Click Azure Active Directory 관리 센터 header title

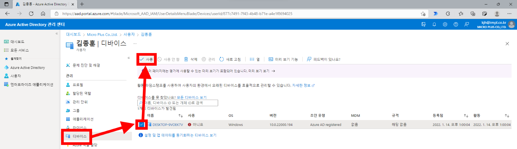click(35, 24)
